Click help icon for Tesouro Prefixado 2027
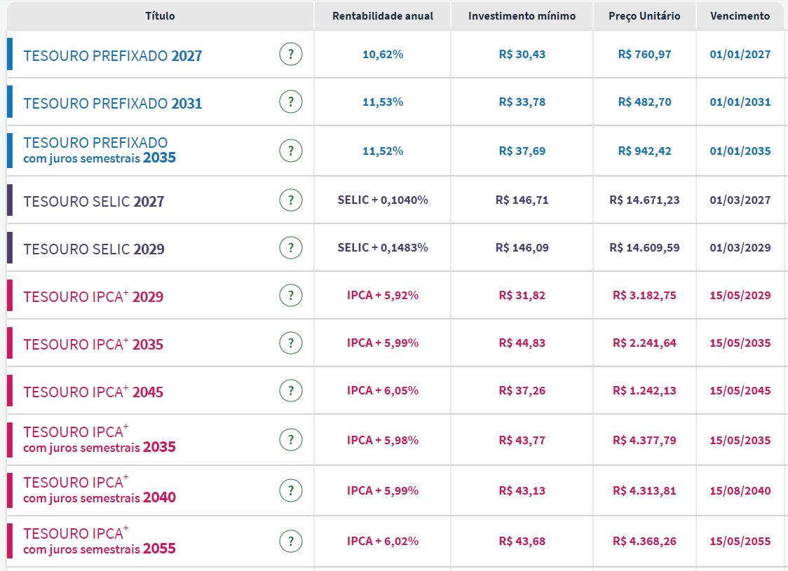The height and width of the screenshot is (571, 788). pos(291,54)
